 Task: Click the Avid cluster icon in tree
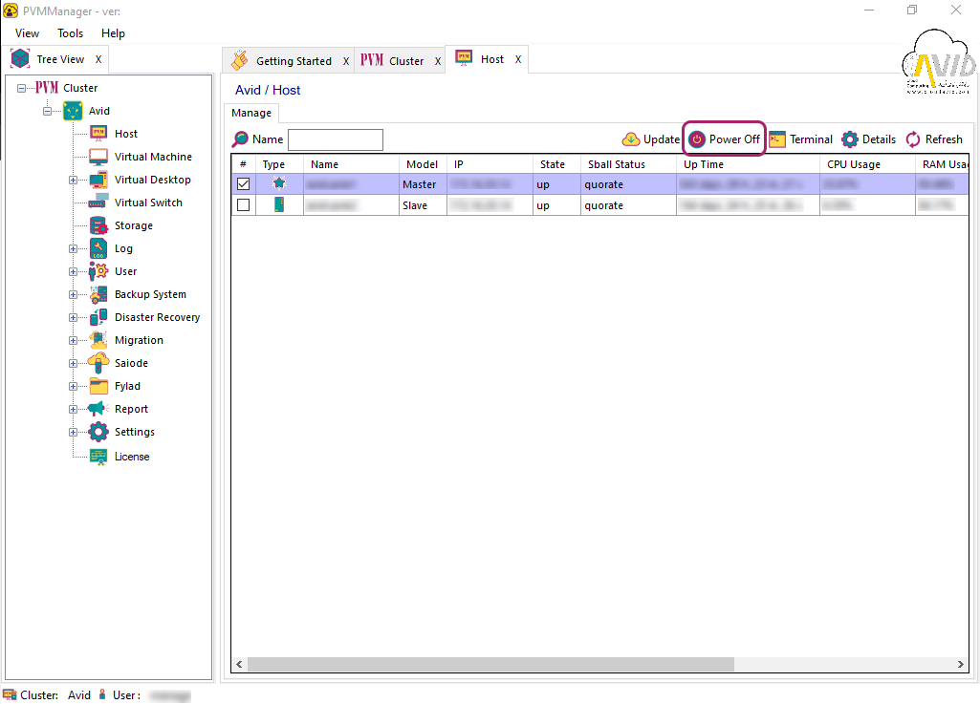click(x=73, y=111)
